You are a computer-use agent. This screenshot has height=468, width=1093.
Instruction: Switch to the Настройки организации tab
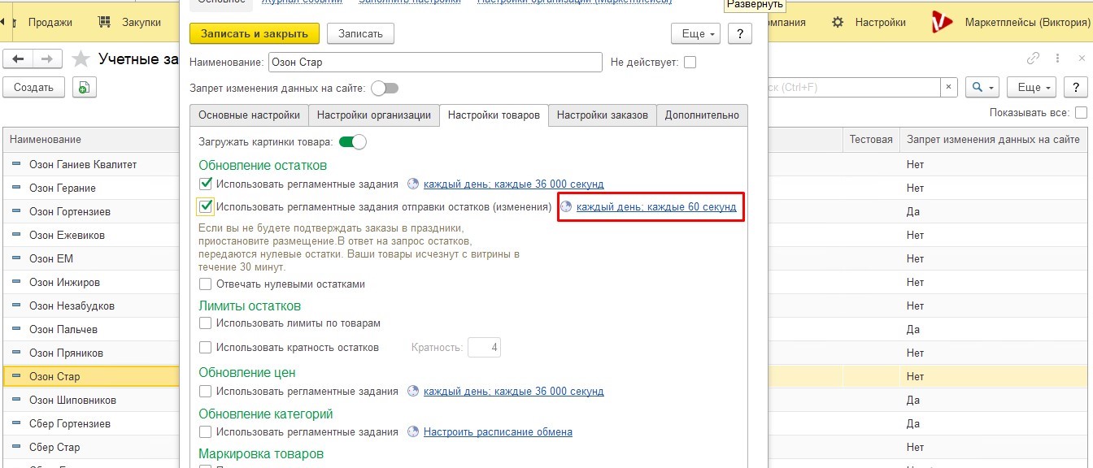coord(374,115)
